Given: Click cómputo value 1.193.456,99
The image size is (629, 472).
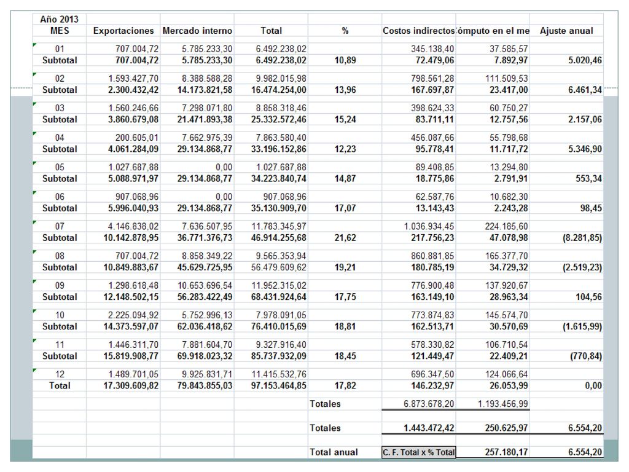Looking at the screenshot, I should (502, 404).
